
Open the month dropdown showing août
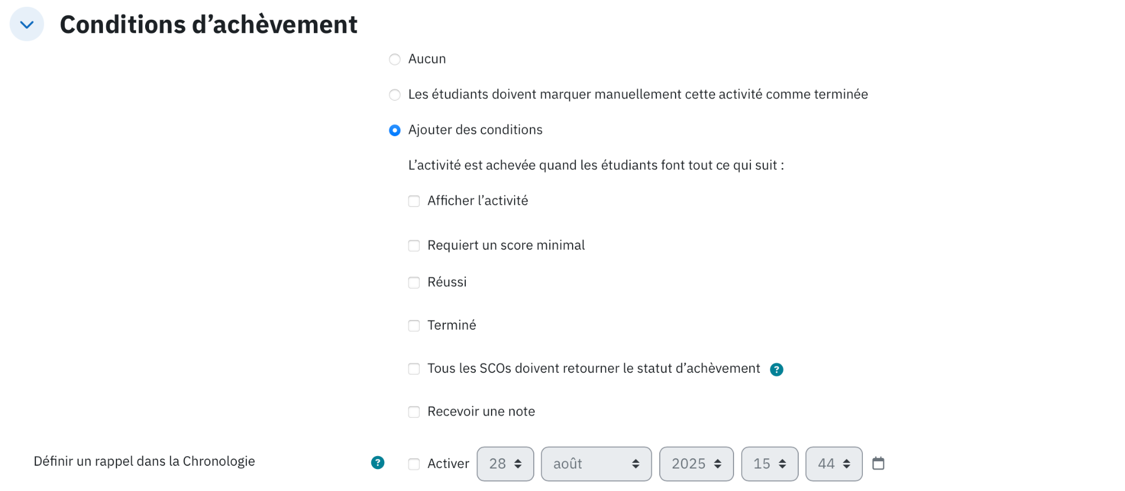tap(596, 464)
